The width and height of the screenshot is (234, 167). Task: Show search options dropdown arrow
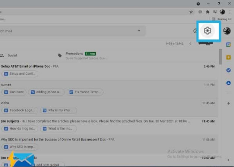click(x=139, y=31)
